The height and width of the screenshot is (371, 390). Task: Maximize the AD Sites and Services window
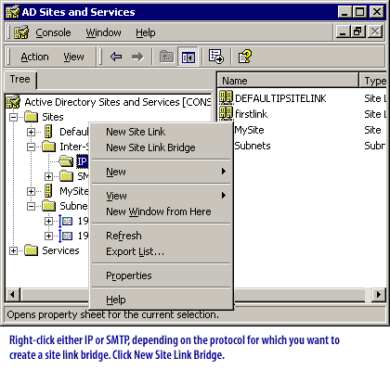coord(359,12)
